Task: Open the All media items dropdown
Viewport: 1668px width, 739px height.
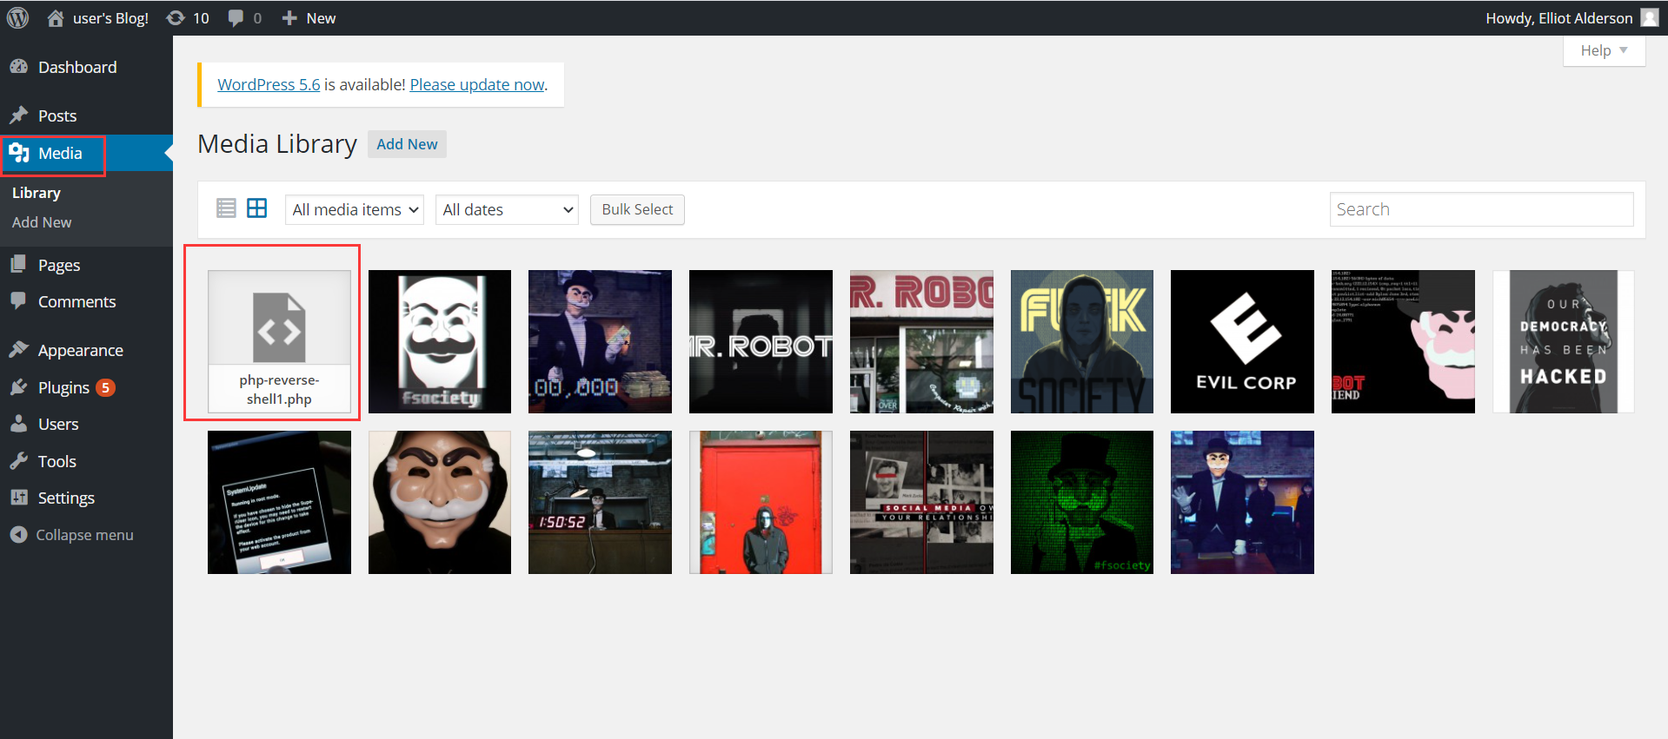Action: tap(355, 209)
